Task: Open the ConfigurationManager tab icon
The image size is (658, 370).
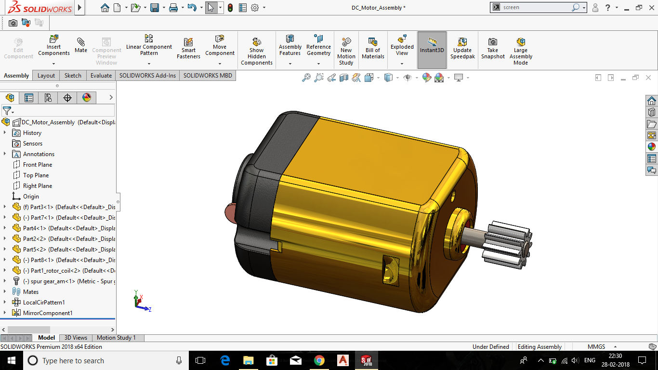Action: pyautogui.click(x=48, y=98)
